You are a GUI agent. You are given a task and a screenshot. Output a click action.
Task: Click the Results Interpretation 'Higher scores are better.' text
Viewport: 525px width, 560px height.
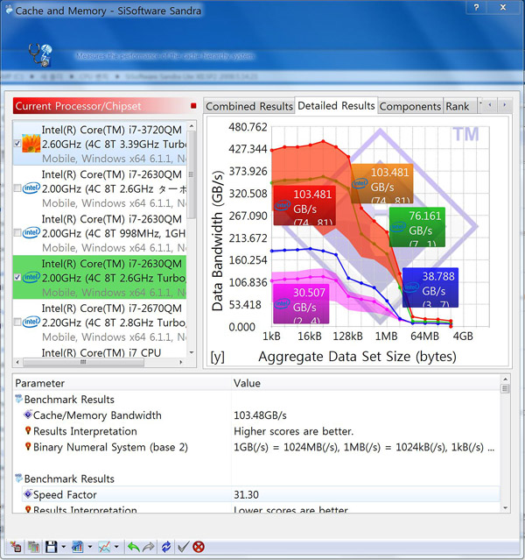coord(293,431)
